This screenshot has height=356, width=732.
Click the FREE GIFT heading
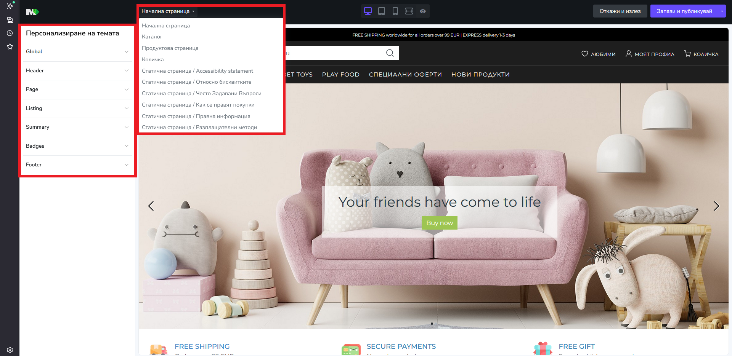(577, 346)
